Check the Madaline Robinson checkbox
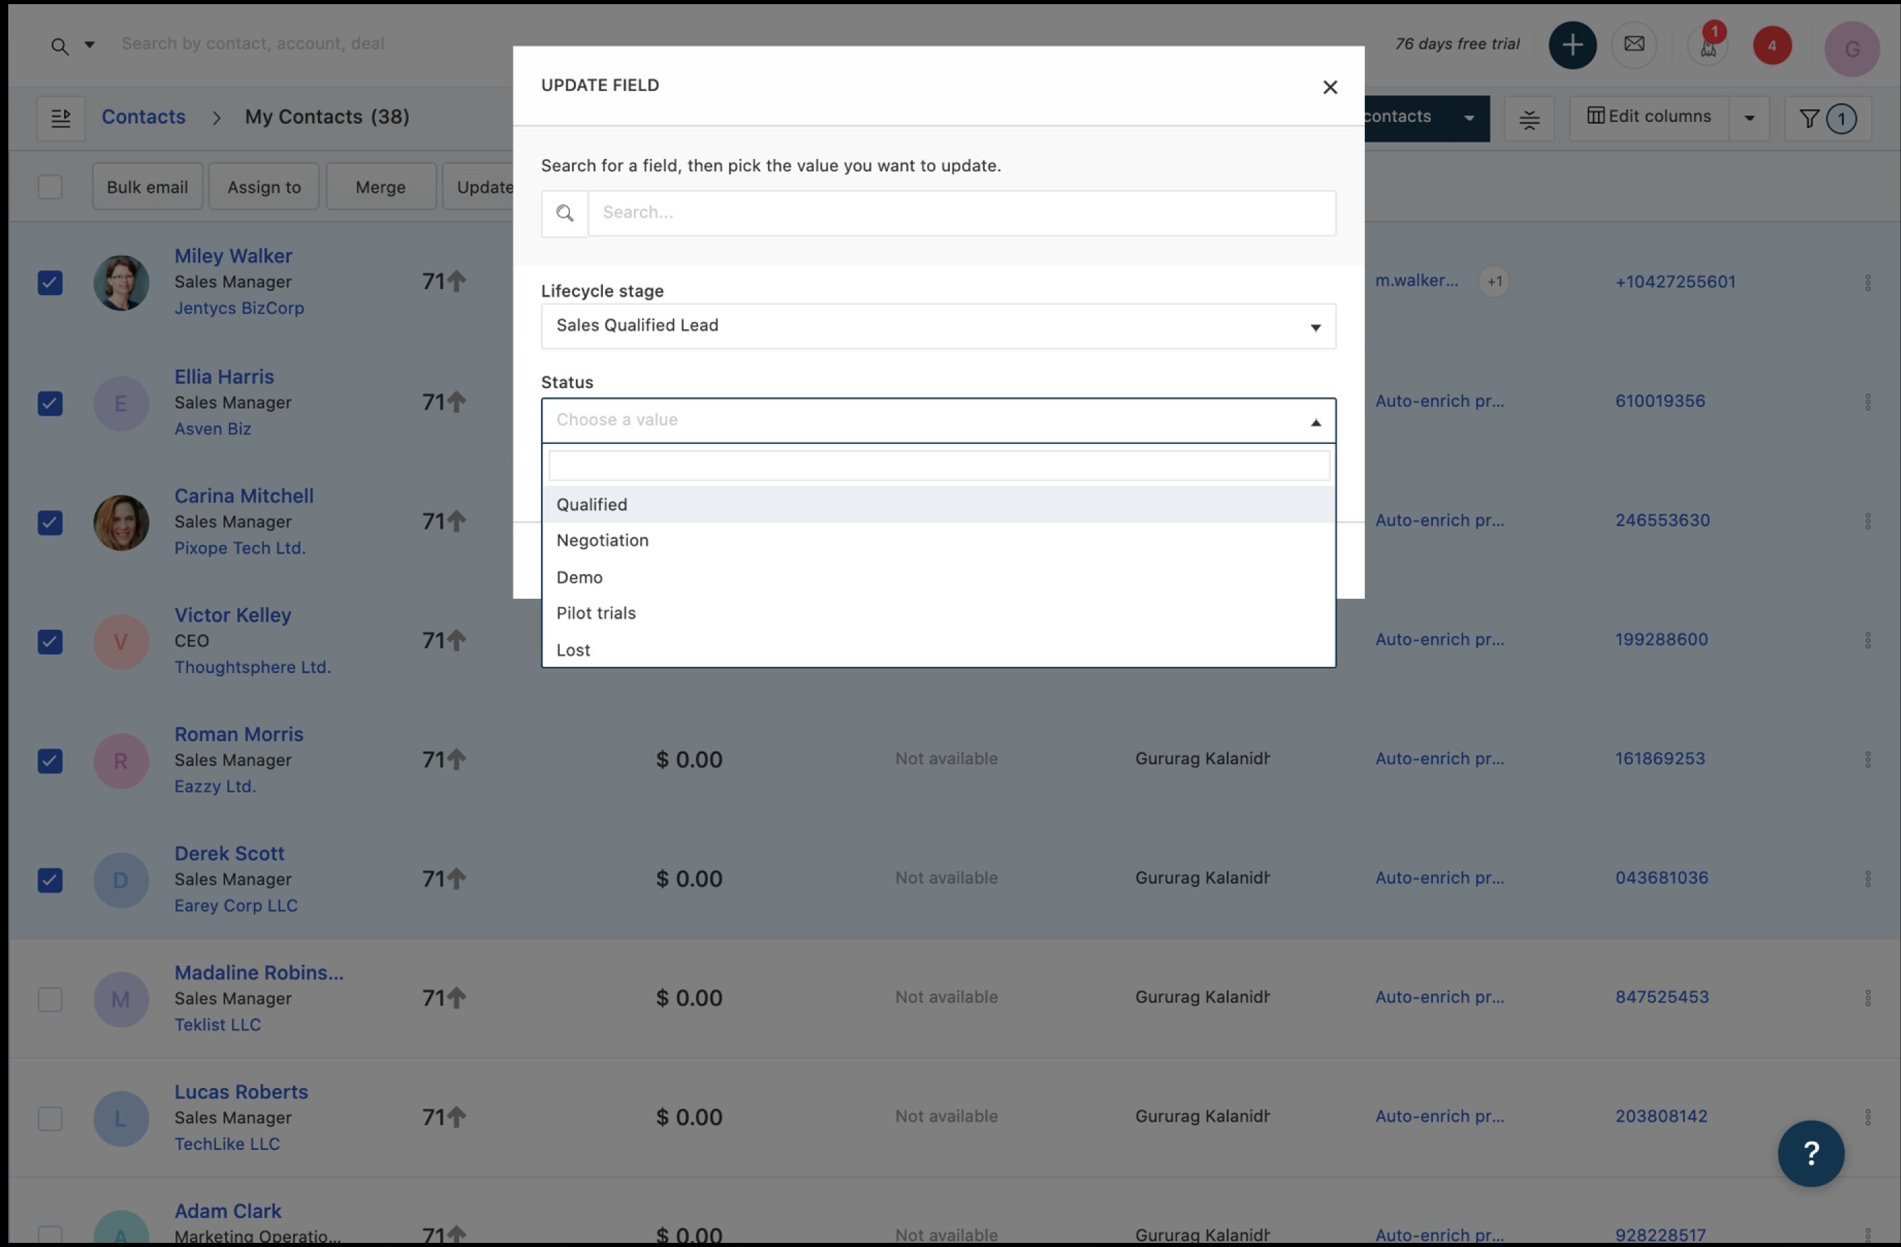Viewport: 1901px width, 1247px height. point(50,999)
